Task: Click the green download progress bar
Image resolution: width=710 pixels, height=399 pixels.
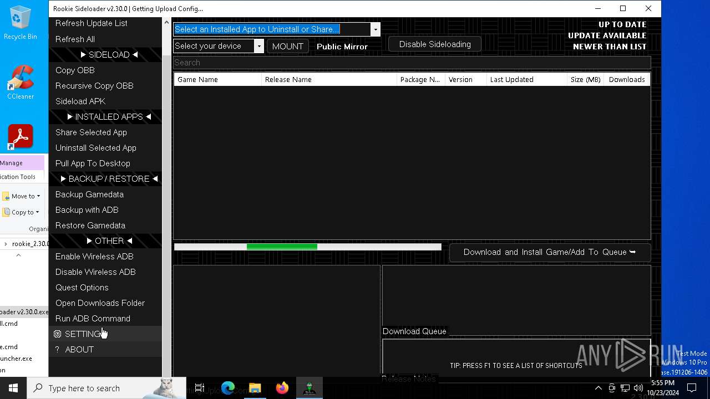Action: tap(282, 247)
